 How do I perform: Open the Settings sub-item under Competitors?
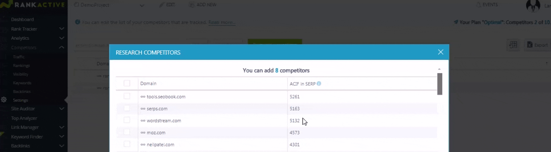21,100
